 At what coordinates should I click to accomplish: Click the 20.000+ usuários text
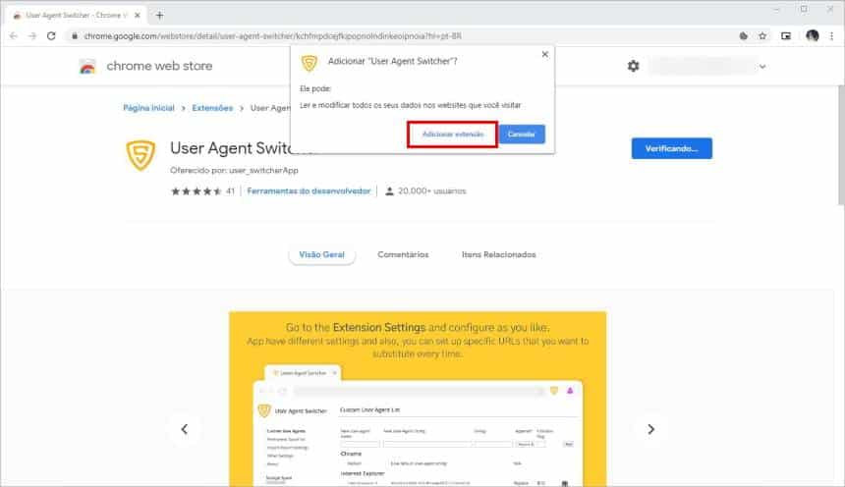click(x=431, y=190)
